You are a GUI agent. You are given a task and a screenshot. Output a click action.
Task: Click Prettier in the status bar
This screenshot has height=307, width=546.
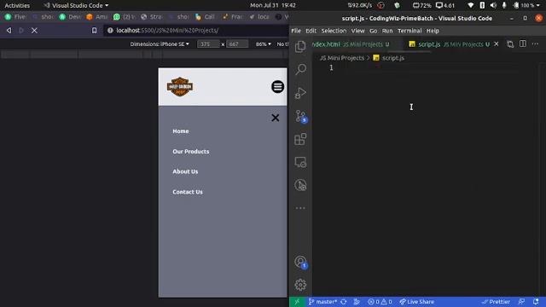pyautogui.click(x=496, y=302)
